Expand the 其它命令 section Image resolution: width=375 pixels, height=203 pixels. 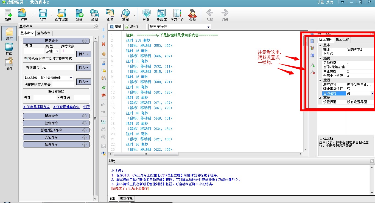click(x=84, y=137)
